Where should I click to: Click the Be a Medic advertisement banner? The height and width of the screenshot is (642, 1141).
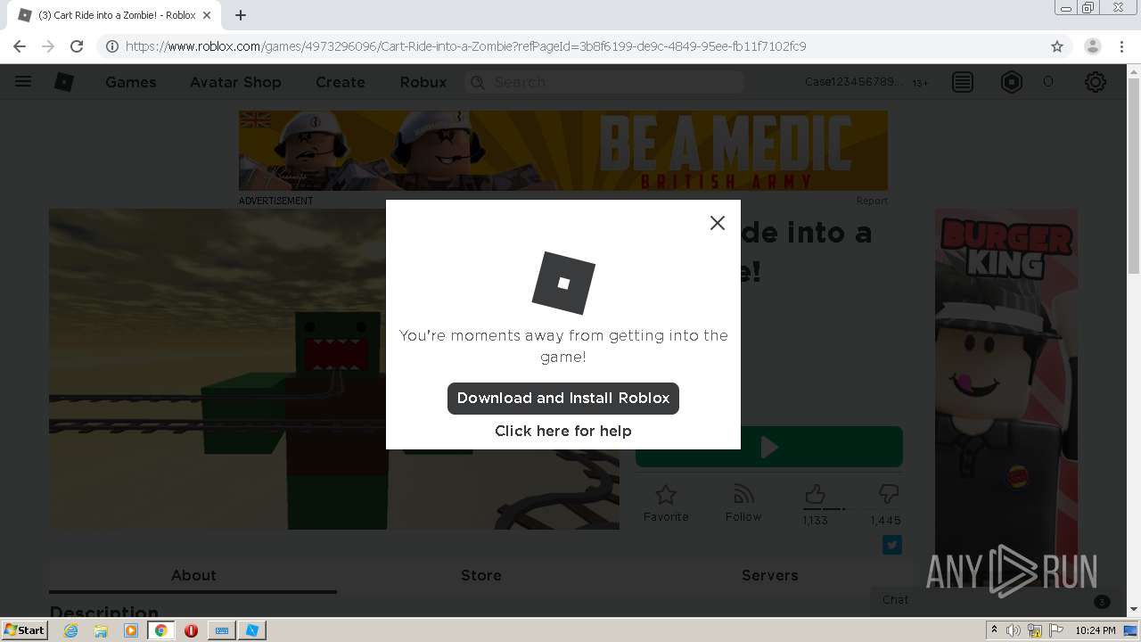click(x=563, y=151)
